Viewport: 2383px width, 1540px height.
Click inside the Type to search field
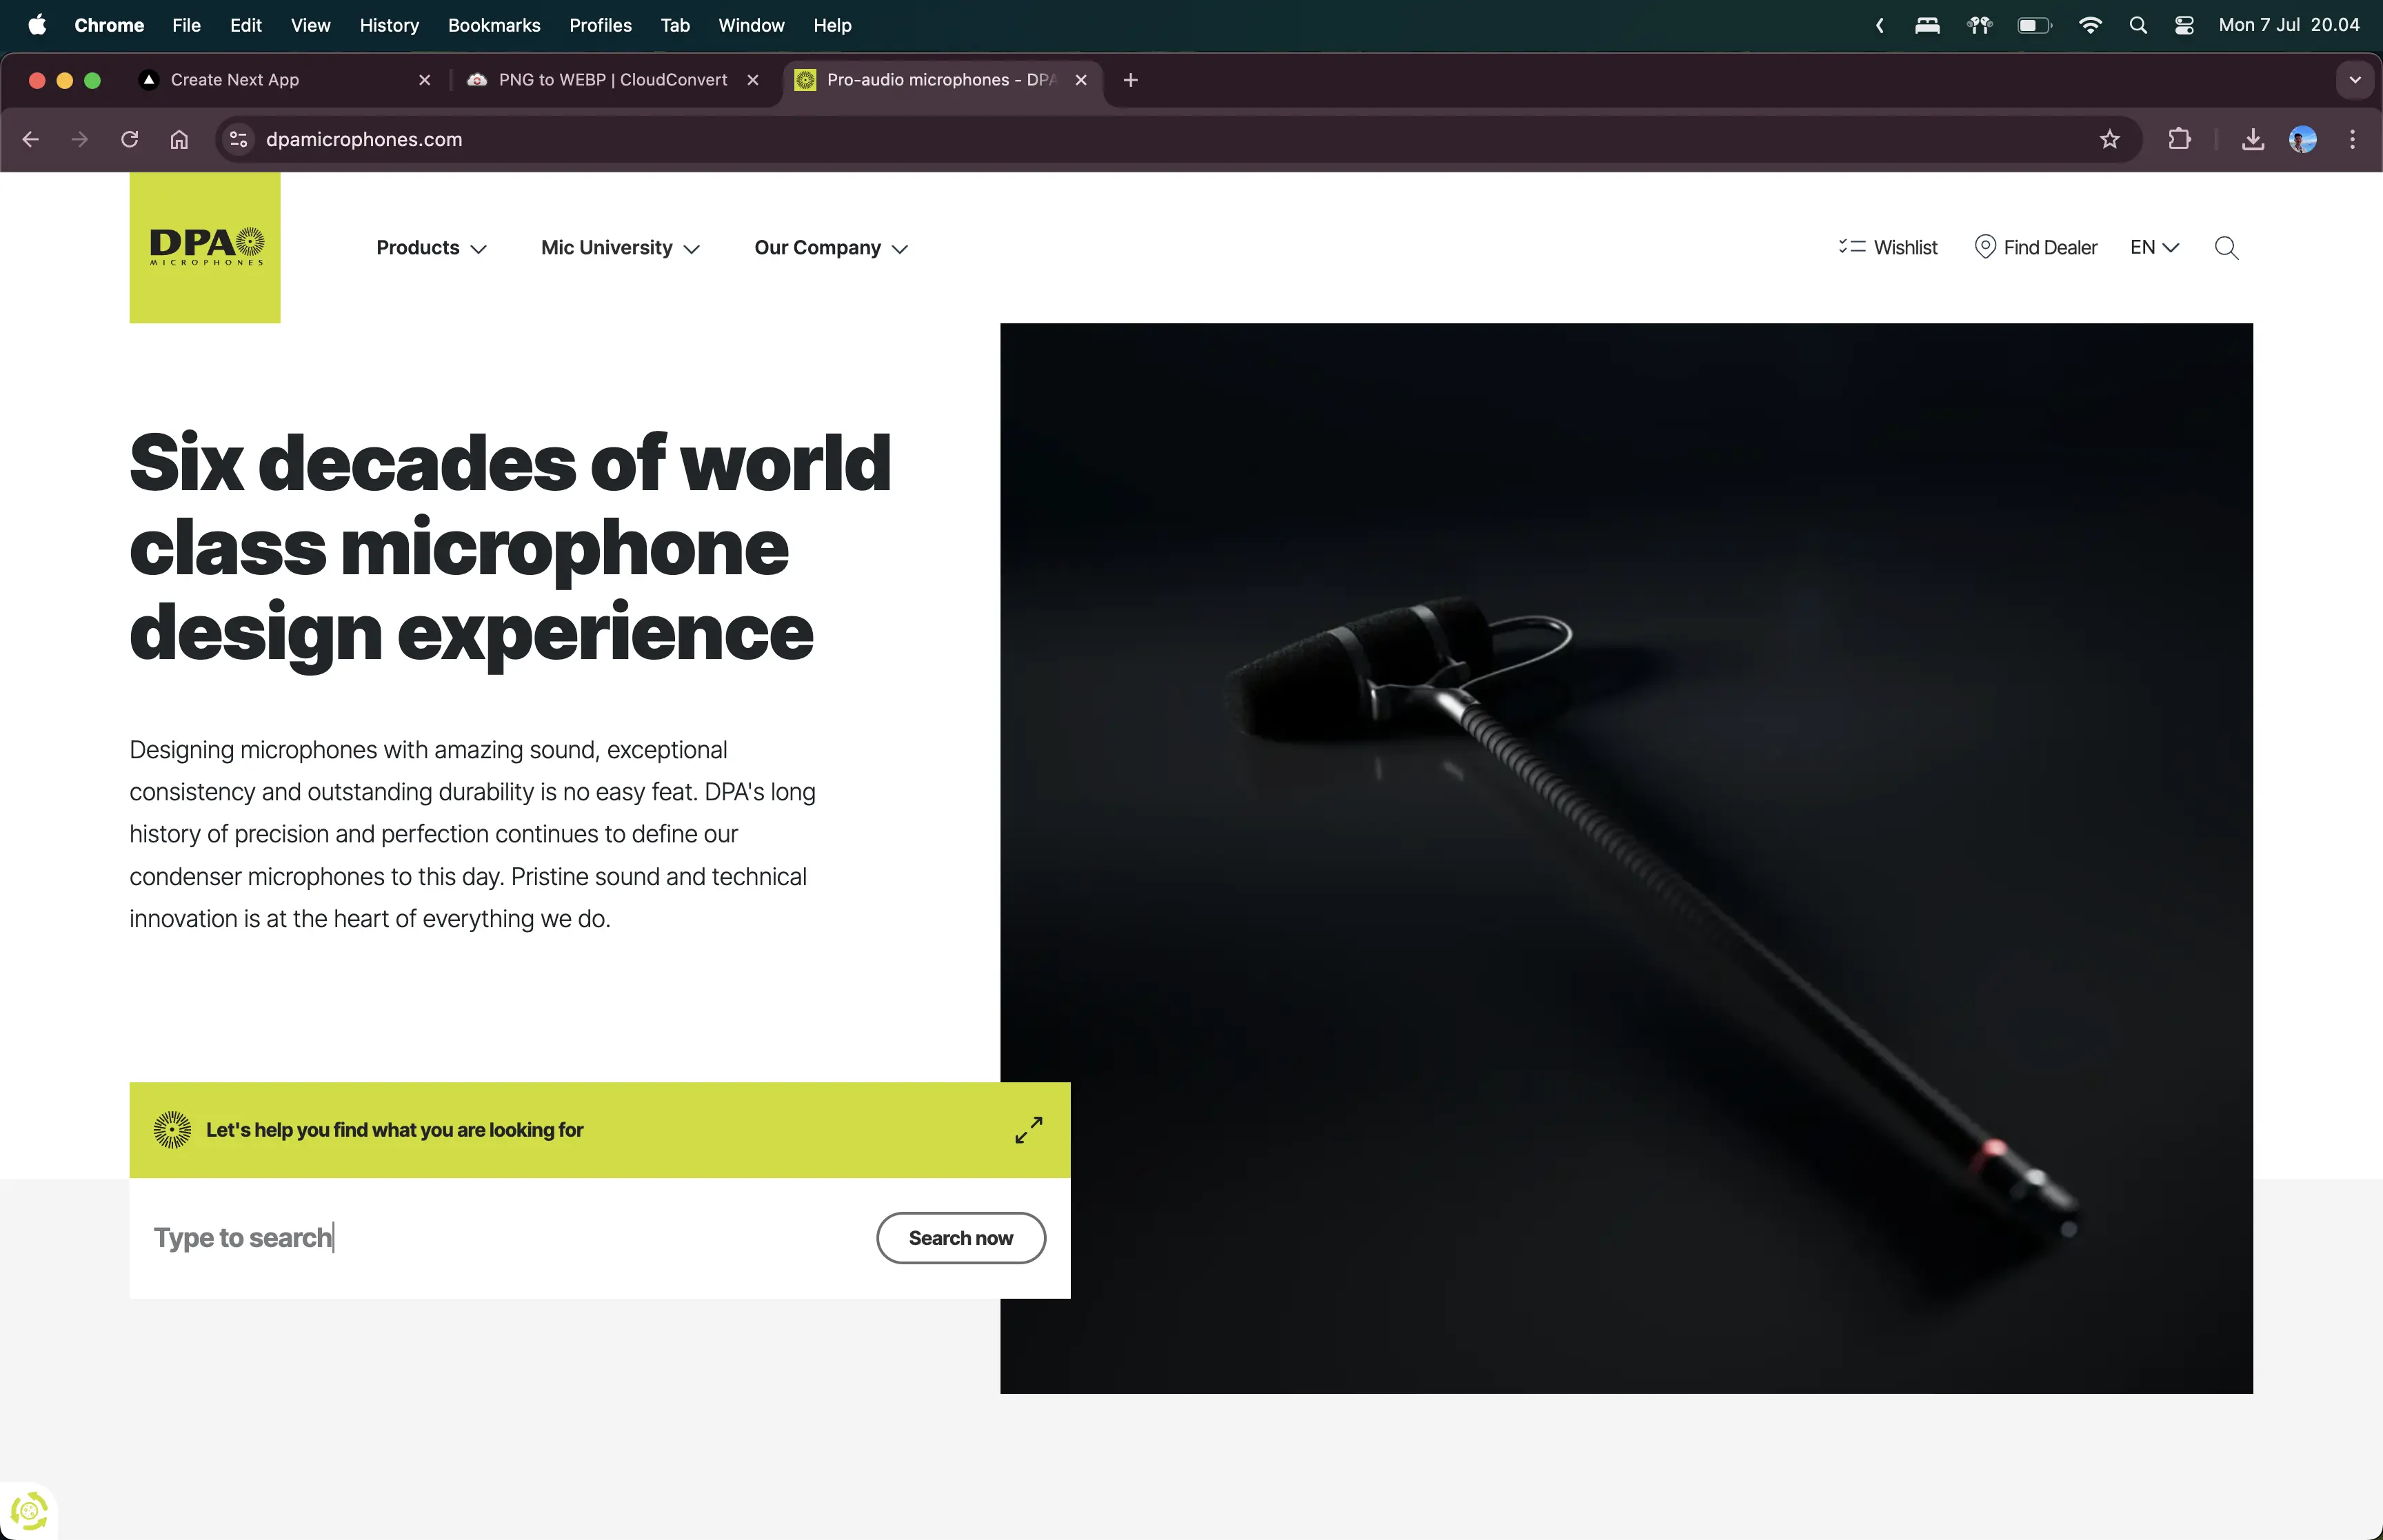tap(400, 1237)
